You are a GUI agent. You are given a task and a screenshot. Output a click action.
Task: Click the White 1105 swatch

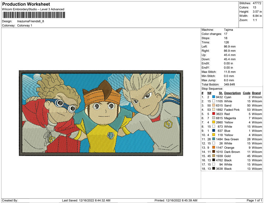pos(214,101)
